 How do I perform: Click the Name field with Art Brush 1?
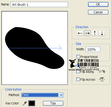39,4
